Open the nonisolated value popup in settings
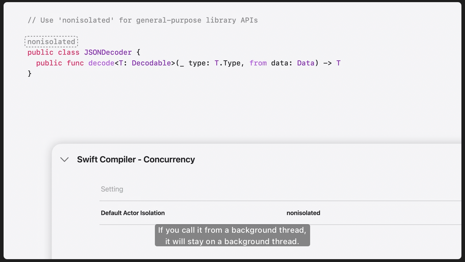 coord(303,213)
